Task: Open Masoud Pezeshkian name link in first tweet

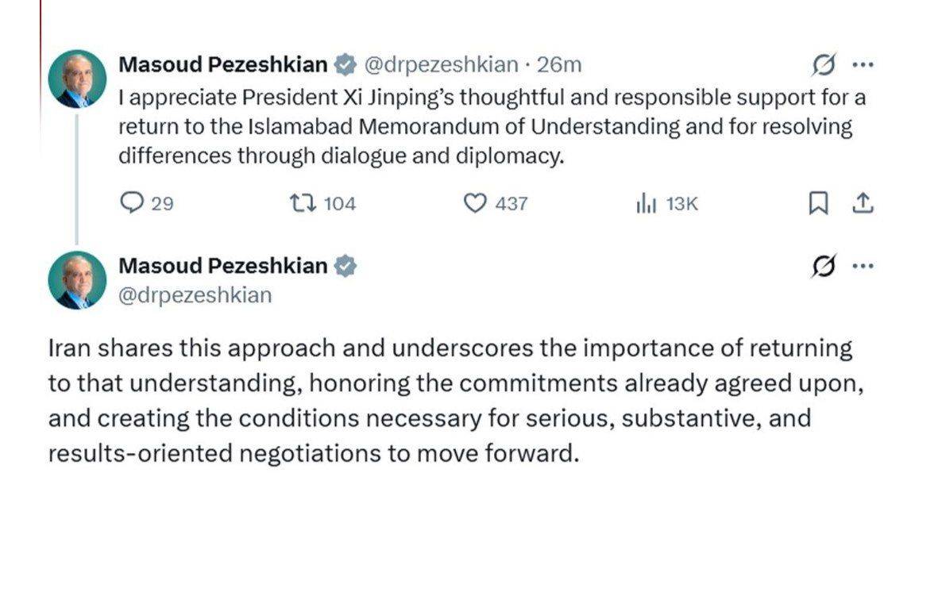Action: click(223, 64)
